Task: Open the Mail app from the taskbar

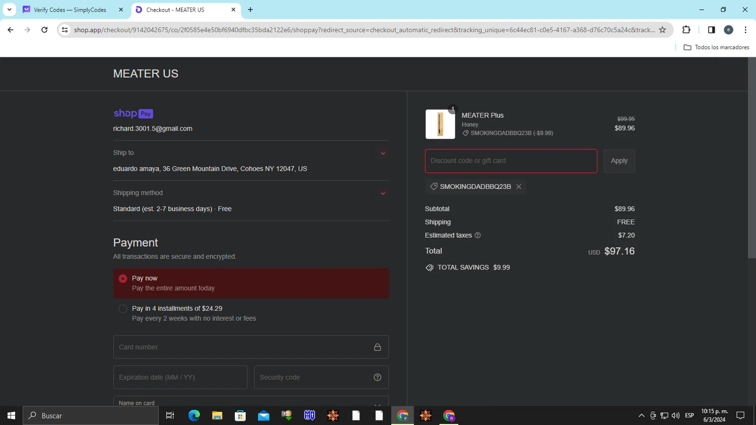Action: click(x=264, y=415)
